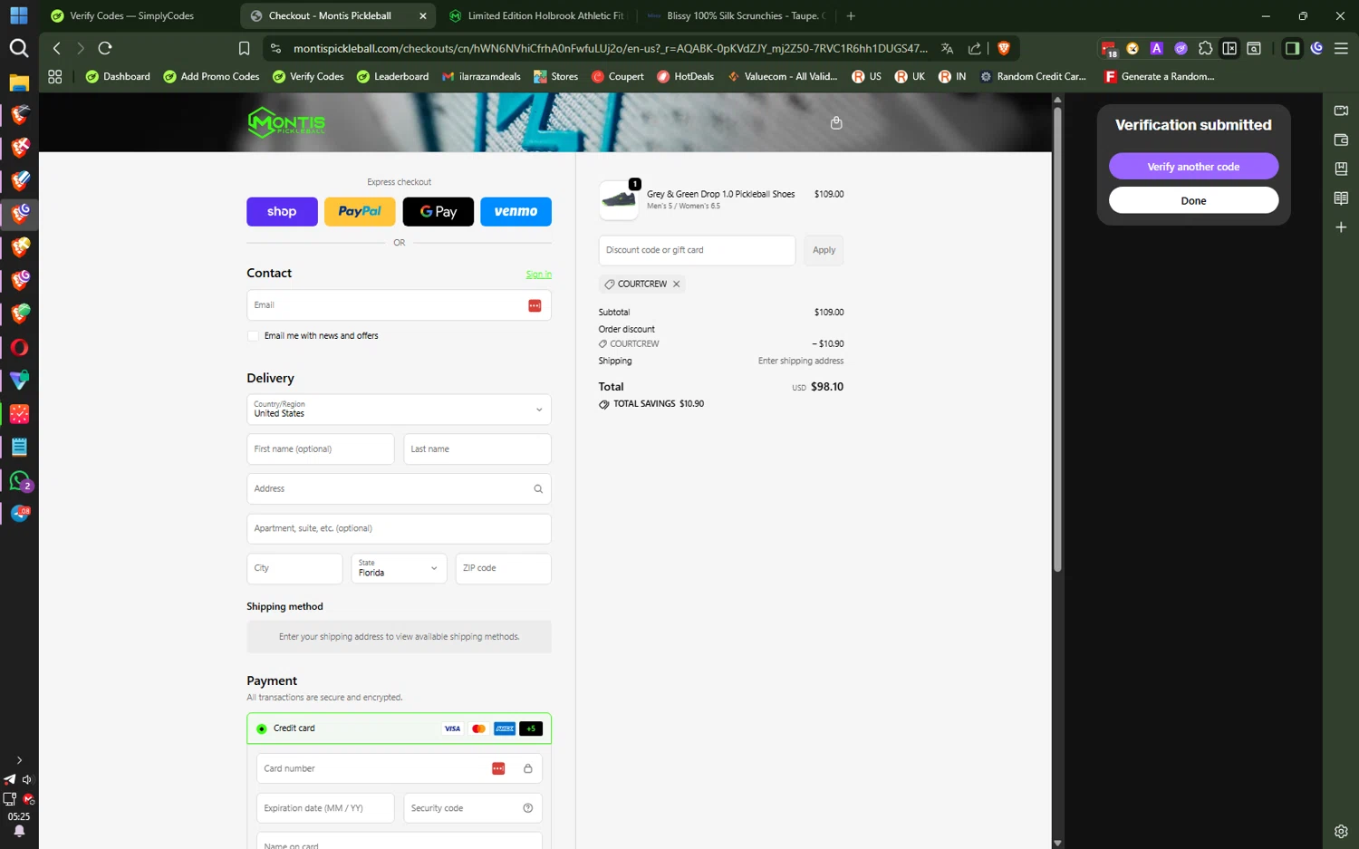Screen dimensions: 1359x849
Task: Focus the Card number field
Action: pos(399,768)
